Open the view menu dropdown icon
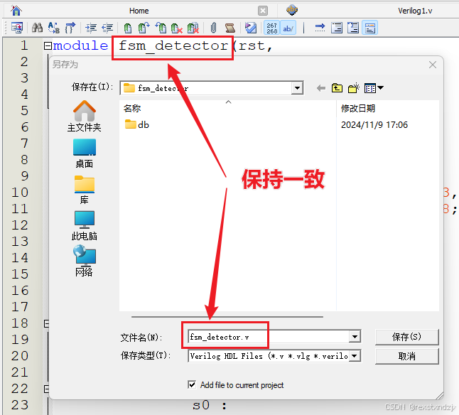This screenshot has width=459, height=415. [374, 88]
